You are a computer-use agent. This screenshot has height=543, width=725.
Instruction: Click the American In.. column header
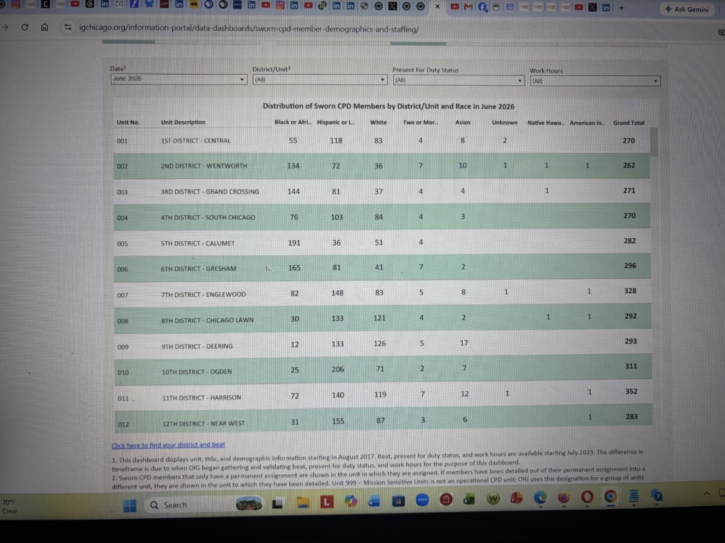pyautogui.click(x=587, y=123)
